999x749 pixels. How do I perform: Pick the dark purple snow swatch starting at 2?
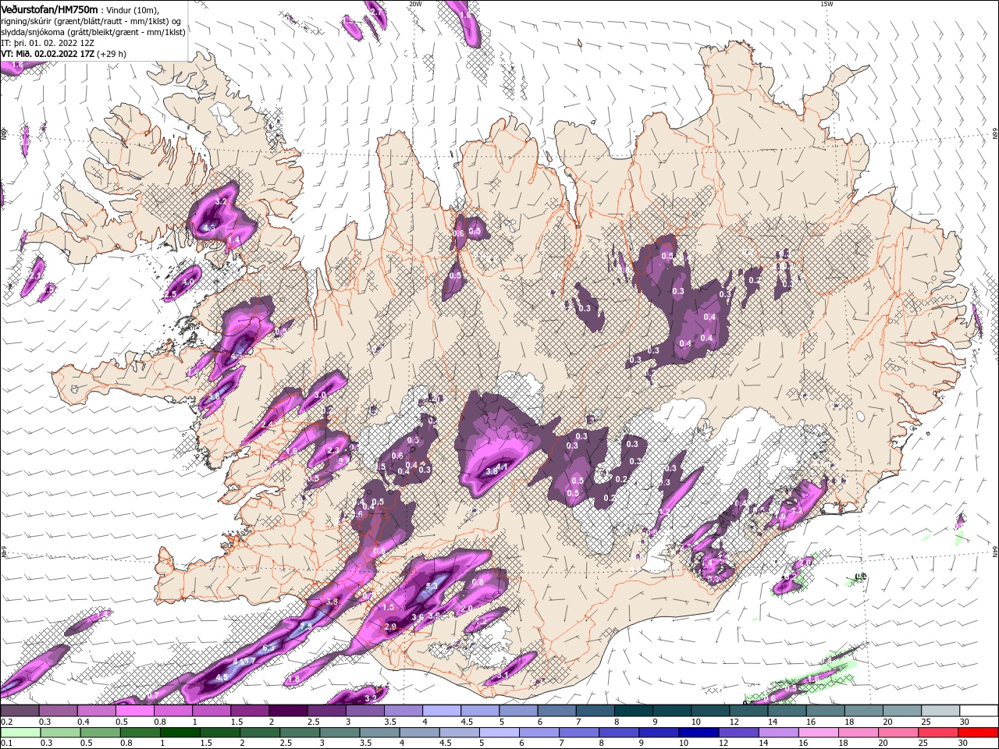288,711
